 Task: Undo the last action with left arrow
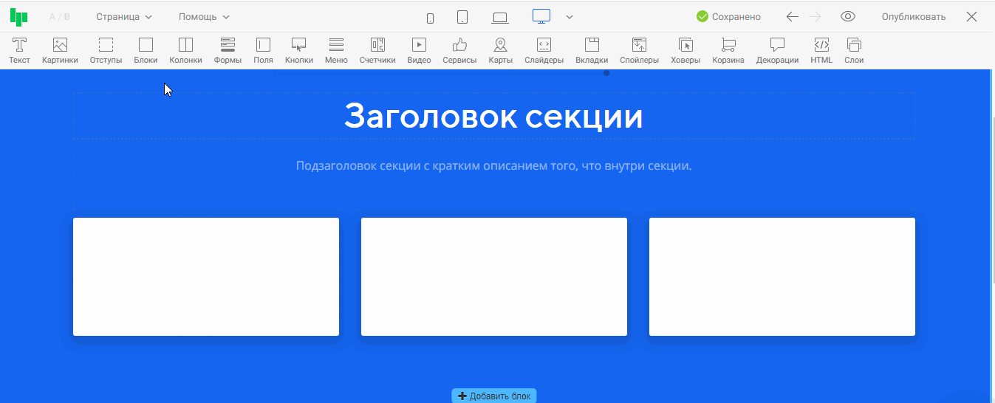click(792, 17)
